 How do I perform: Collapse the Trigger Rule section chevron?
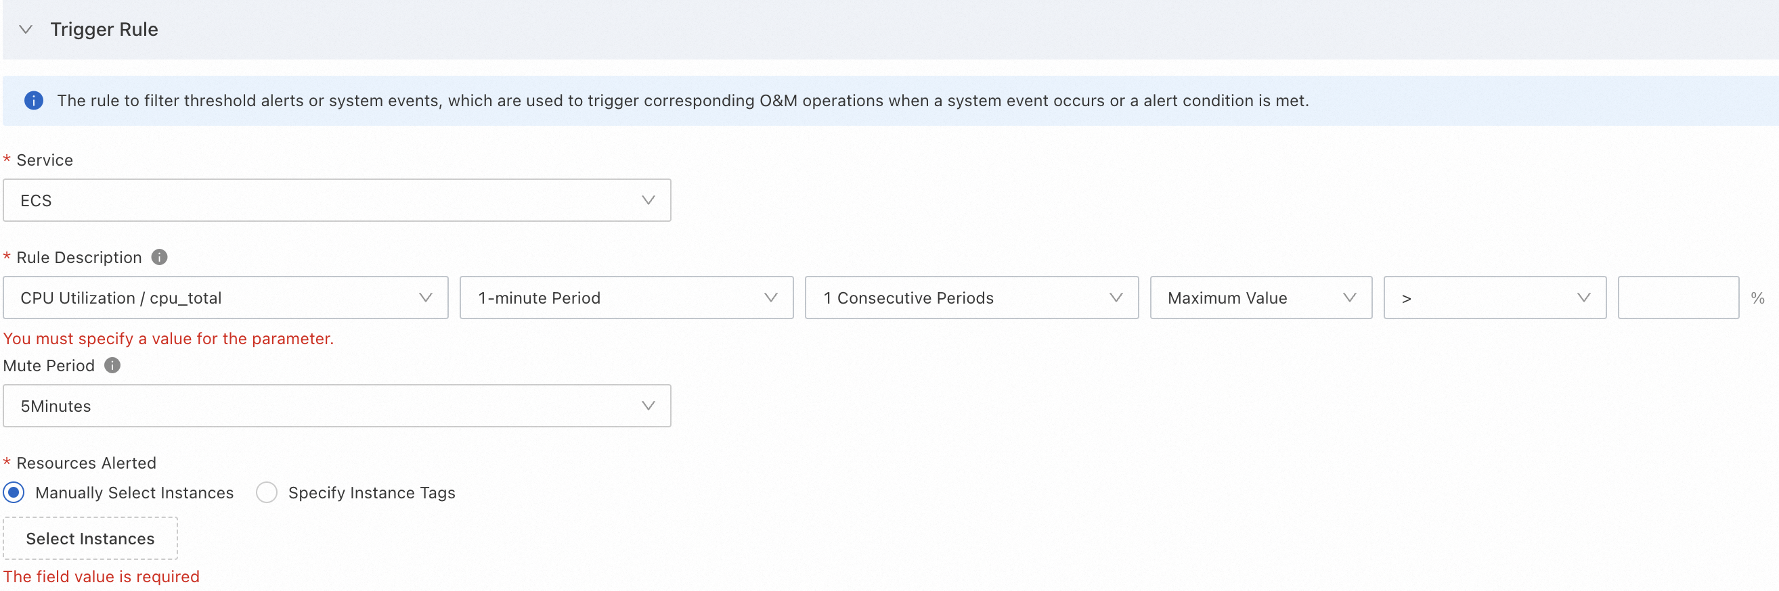[26, 30]
